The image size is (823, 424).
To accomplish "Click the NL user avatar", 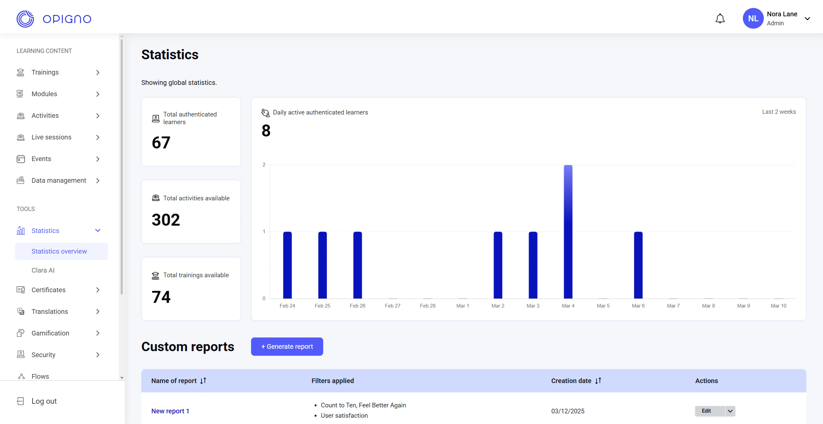I will (x=753, y=19).
